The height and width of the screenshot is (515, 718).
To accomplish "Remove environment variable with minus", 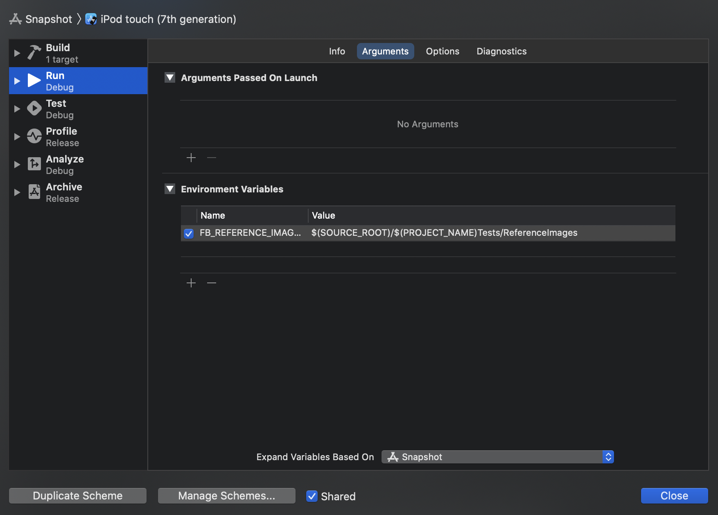I will [212, 283].
